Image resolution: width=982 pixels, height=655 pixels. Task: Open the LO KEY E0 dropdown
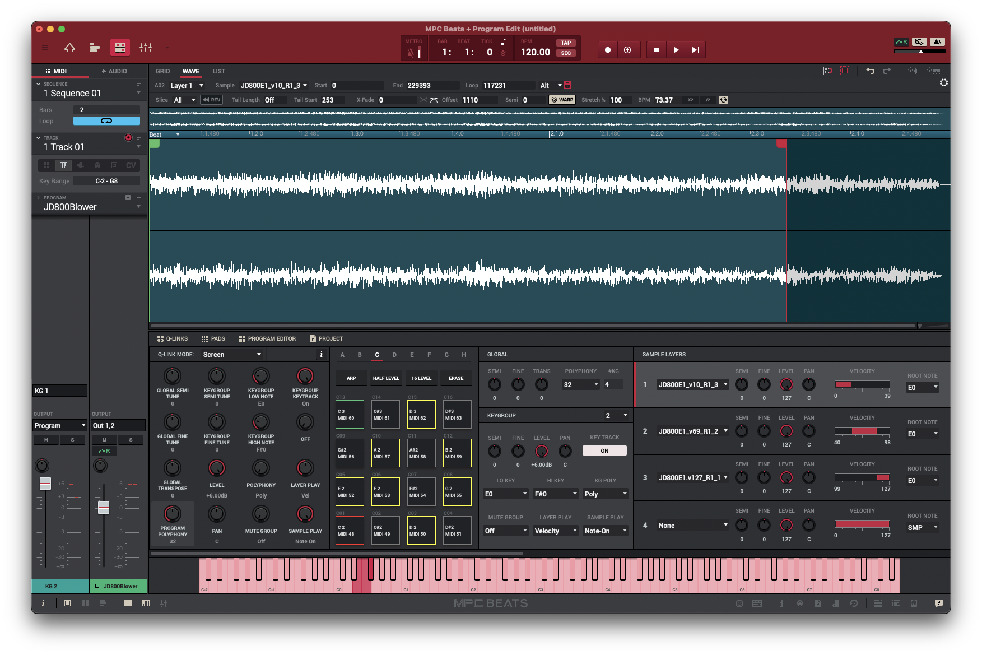(x=506, y=494)
